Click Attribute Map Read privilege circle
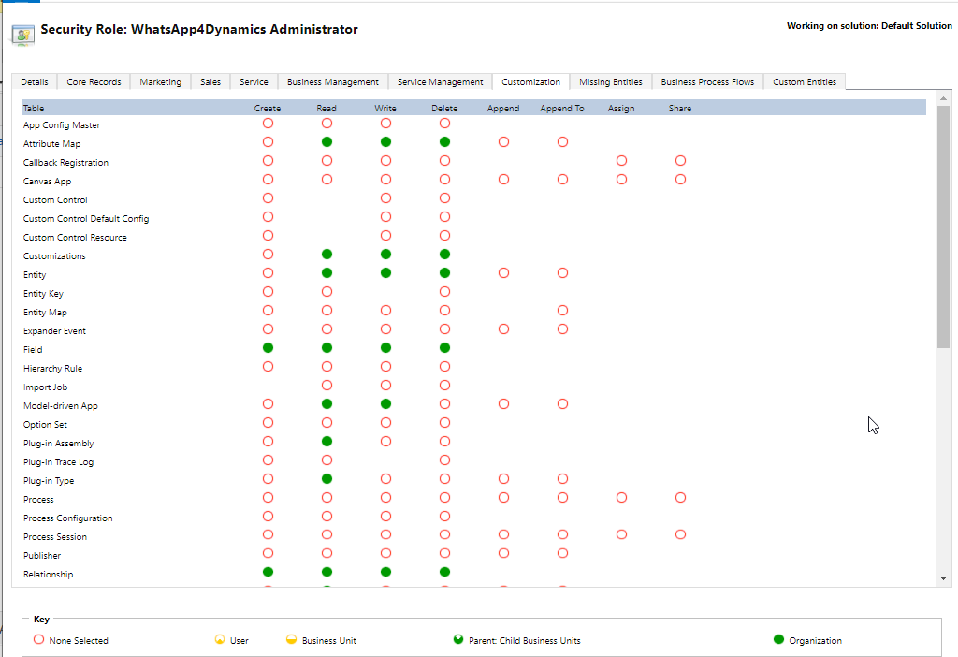The width and height of the screenshot is (958, 657). [x=327, y=142]
